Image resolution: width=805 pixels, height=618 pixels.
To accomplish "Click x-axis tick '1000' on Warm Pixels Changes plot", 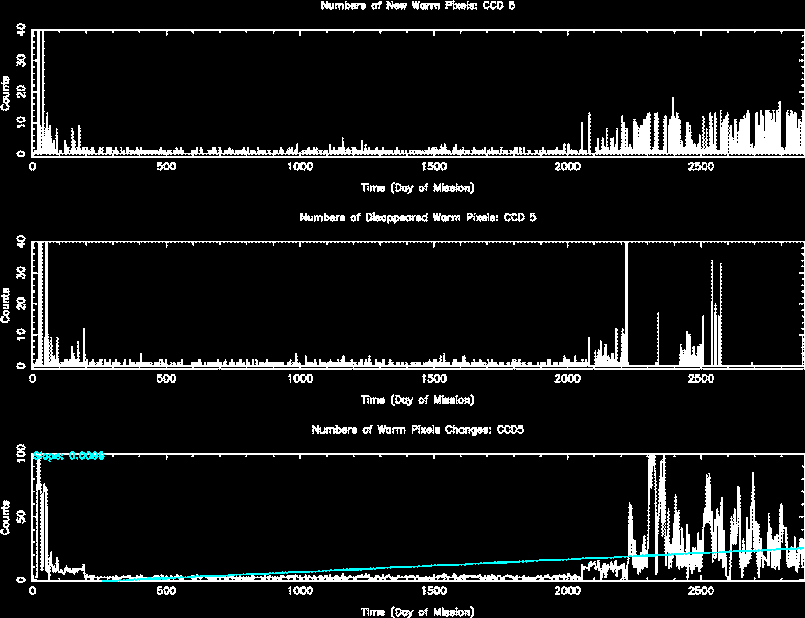I will coord(300,590).
